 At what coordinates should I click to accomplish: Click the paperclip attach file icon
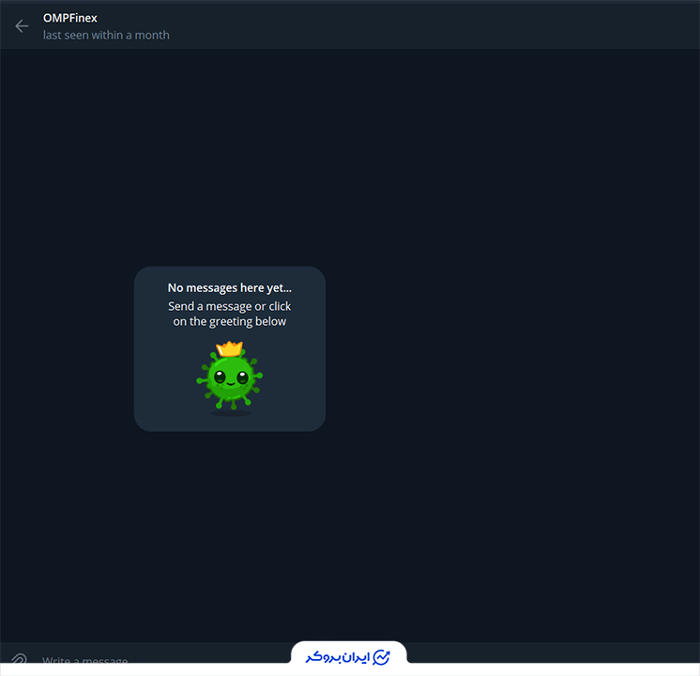(19, 658)
